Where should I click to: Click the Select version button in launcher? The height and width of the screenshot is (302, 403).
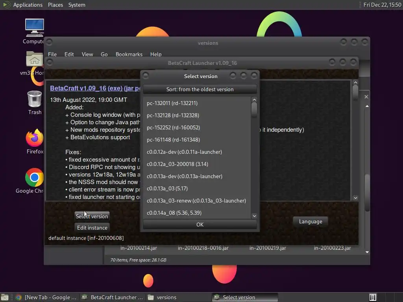[92, 216]
